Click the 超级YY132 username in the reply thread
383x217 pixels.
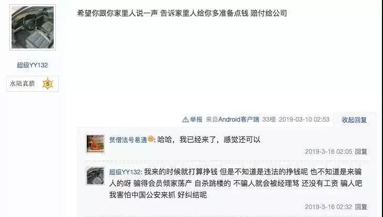[125, 172]
